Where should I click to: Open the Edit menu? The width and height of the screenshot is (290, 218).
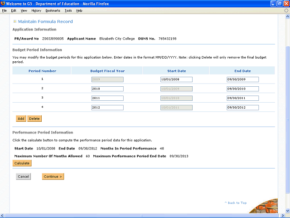pyautogui.click(x=14, y=10)
